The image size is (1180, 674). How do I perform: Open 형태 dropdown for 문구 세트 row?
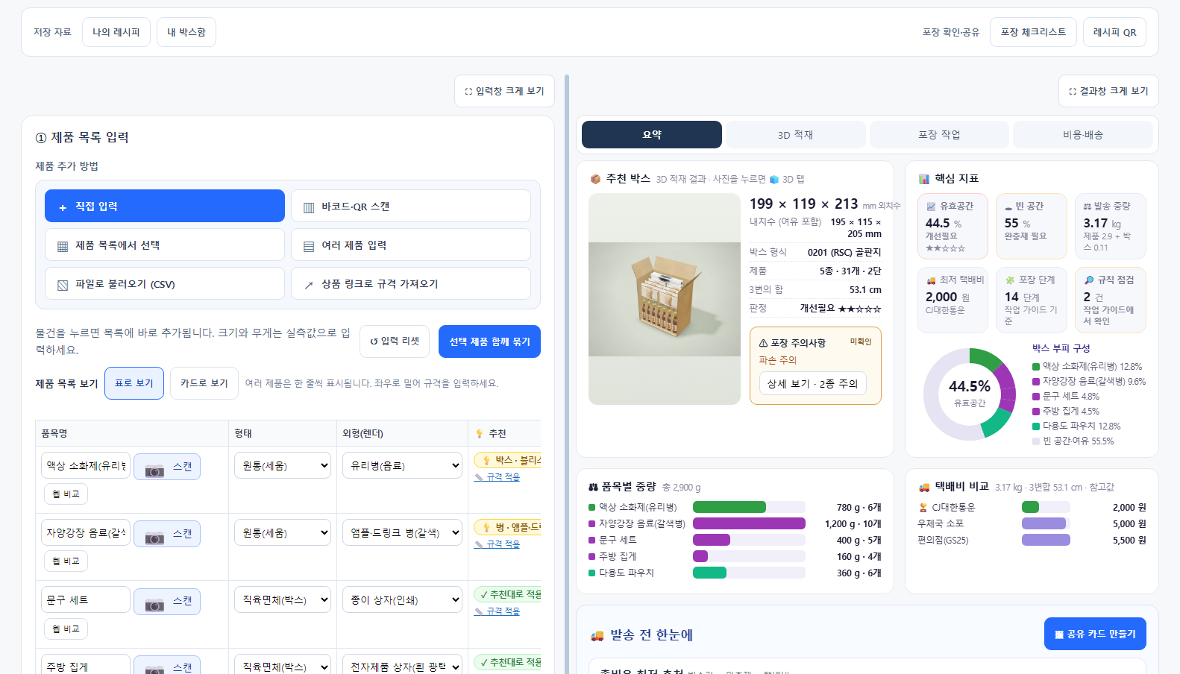(x=283, y=599)
